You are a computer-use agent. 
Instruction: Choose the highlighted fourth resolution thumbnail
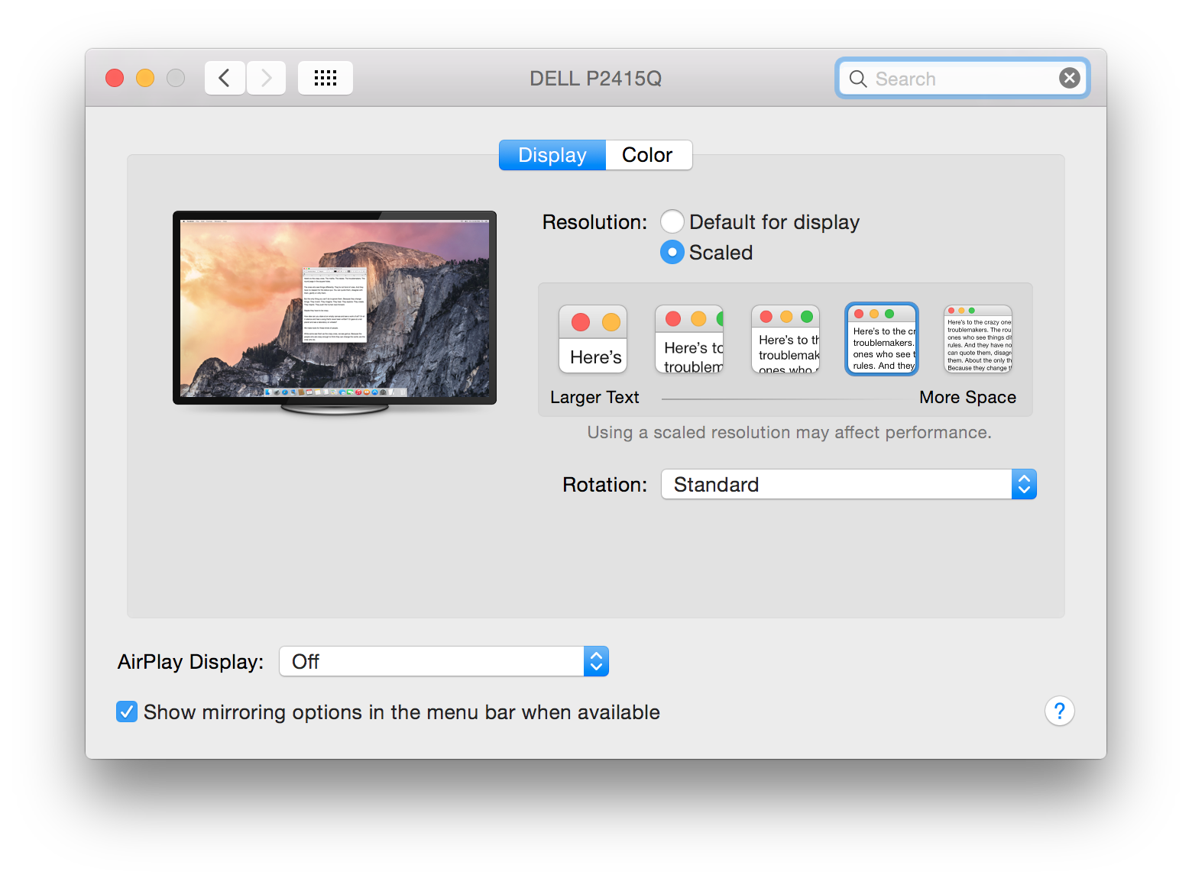pos(882,339)
